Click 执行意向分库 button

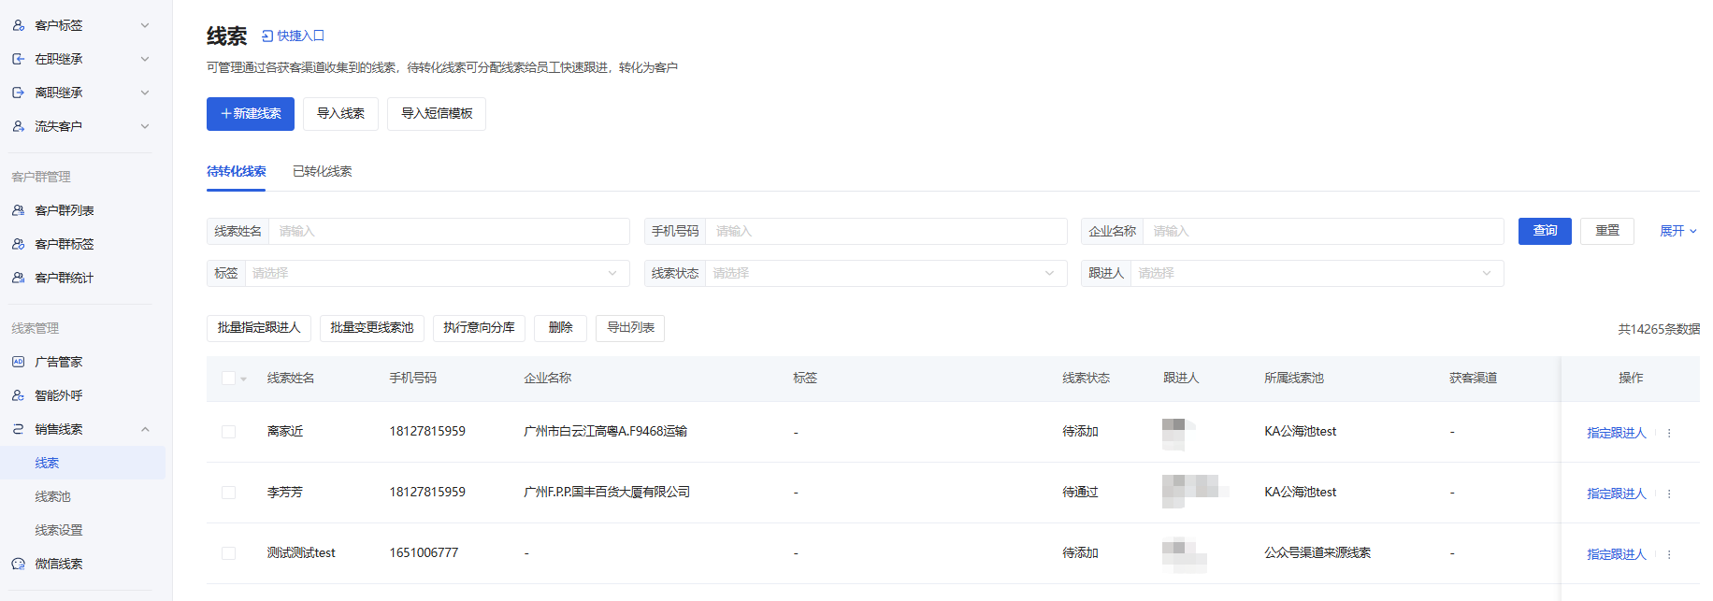pyautogui.click(x=479, y=328)
